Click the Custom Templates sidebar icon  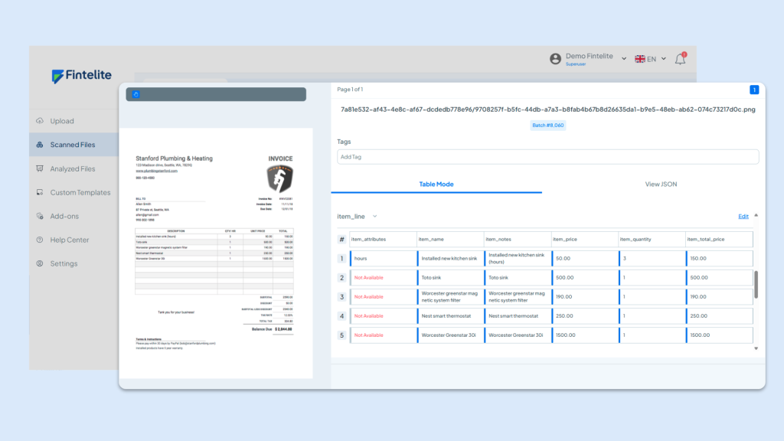coord(40,192)
